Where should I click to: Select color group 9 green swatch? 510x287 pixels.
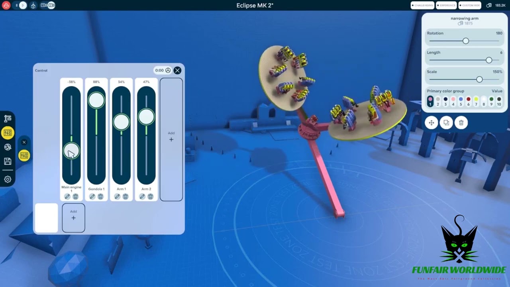(x=491, y=101)
